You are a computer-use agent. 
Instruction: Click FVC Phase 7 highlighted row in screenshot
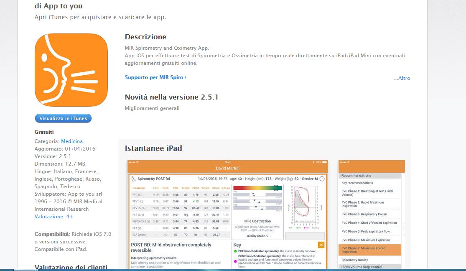point(370,250)
